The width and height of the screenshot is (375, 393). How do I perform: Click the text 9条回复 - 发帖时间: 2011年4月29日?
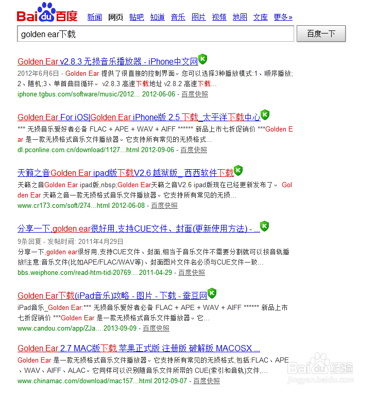point(71,241)
